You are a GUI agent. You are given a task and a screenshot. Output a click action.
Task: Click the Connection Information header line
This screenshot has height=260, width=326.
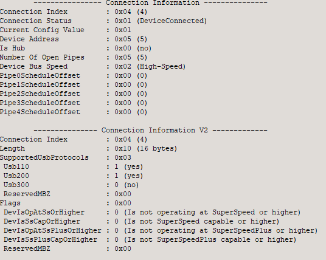[150, 3]
